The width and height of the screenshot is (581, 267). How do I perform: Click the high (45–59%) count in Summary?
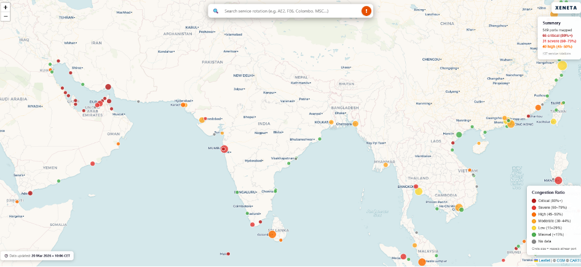coord(557,47)
